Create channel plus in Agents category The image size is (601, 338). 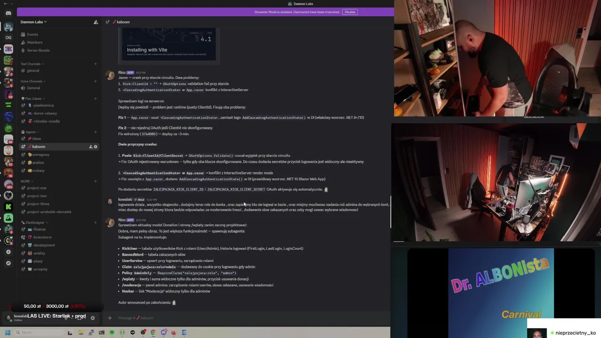[95, 132]
